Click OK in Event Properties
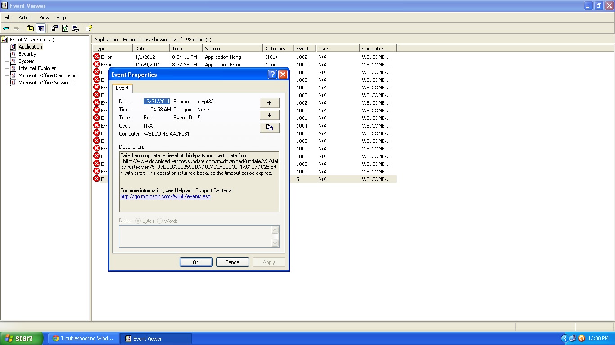 point(196,262)
